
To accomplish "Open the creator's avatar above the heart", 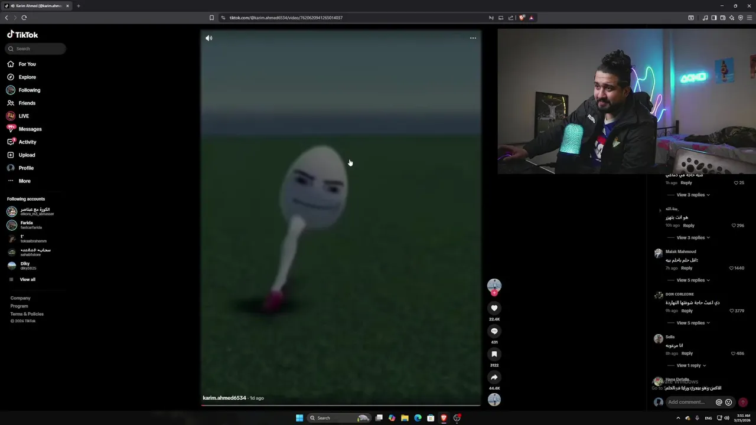I will coord(494,286).
